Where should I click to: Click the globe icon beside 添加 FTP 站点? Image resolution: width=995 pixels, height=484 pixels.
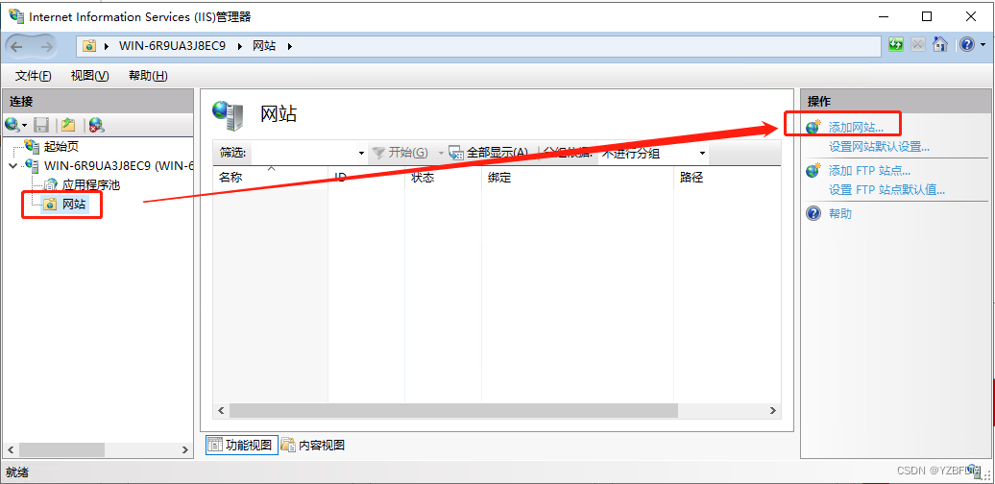(x=813, y=170)
